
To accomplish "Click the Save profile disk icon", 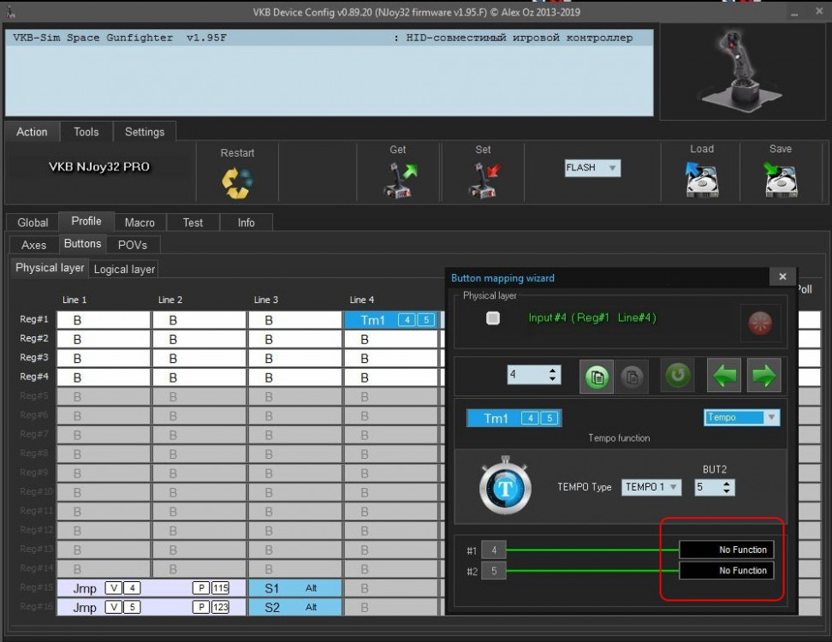I will [780, 179].
